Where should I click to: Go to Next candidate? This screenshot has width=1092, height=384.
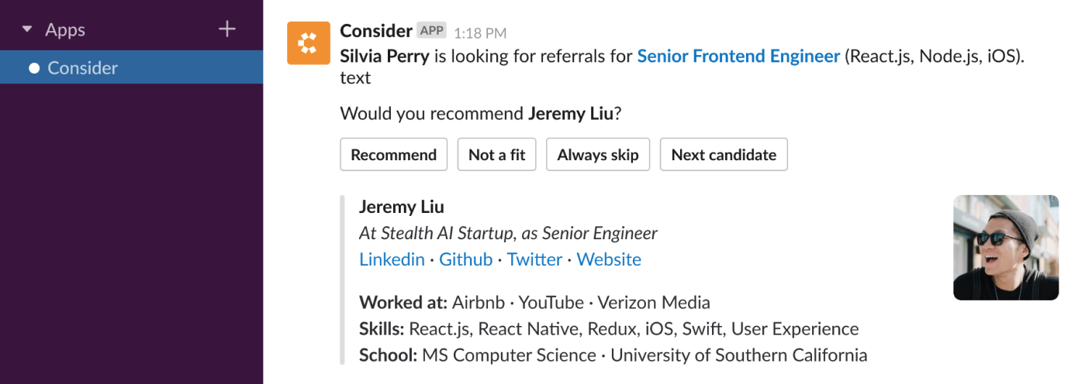(724, 154)
